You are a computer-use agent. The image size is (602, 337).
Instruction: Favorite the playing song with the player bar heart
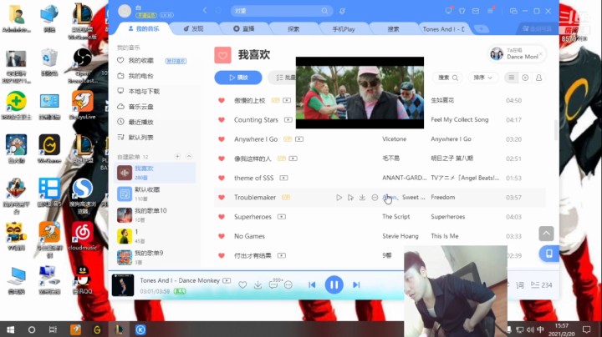coord(242,285)
